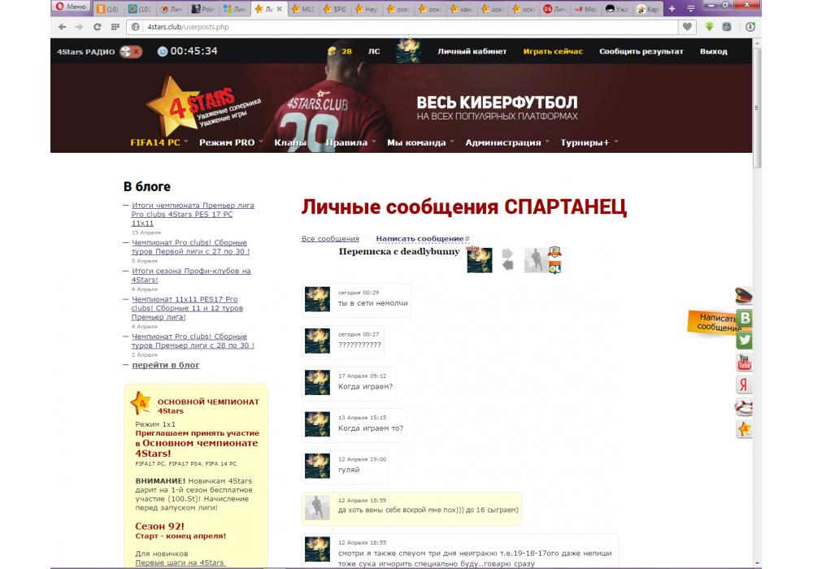
Task: Open the Opera Меню button
Action: (71, 7)
